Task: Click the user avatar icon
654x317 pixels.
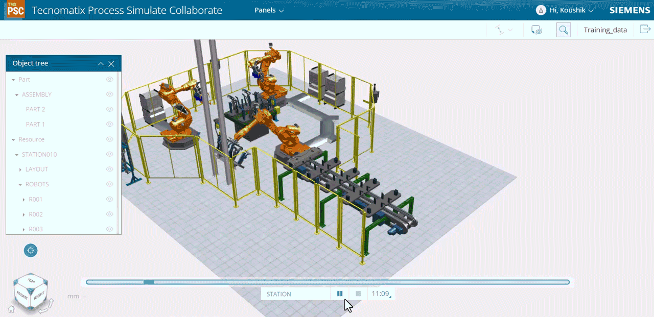Action: pos(541,10)
